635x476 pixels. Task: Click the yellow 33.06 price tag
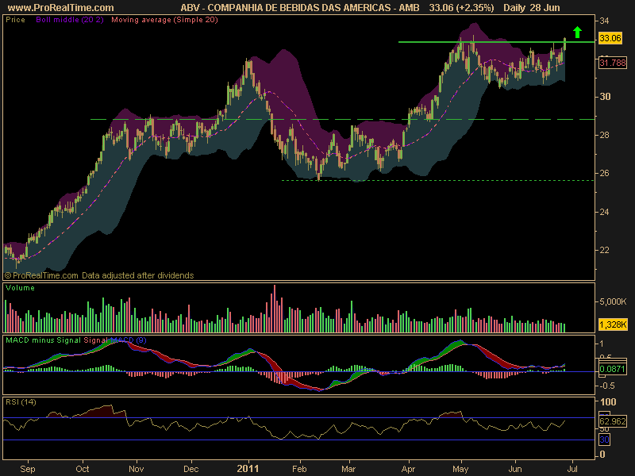click(x=610, y=38)
